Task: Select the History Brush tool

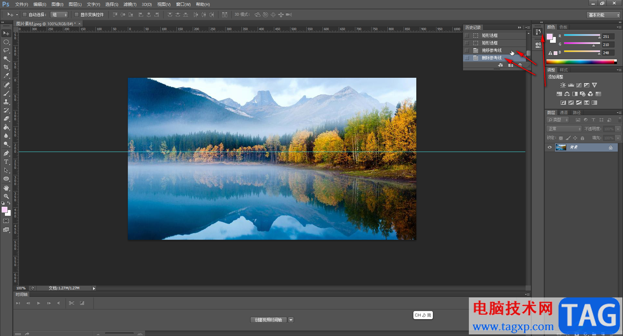Action: point(6,110)
